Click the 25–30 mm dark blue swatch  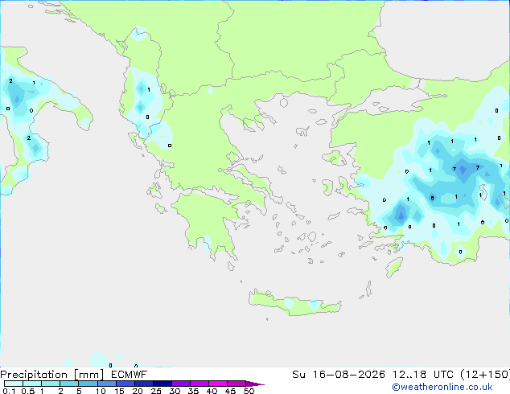tap(162, 384)
